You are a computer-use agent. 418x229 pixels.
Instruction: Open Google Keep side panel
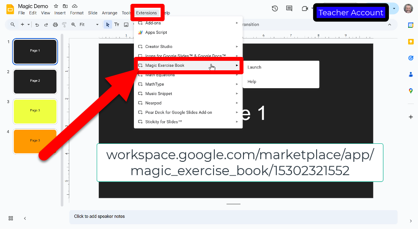(x=411, y=42)
